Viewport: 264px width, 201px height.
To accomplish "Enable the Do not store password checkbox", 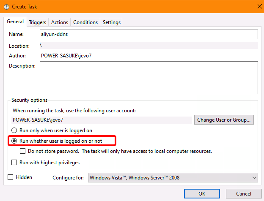I will tap(24, 151).
